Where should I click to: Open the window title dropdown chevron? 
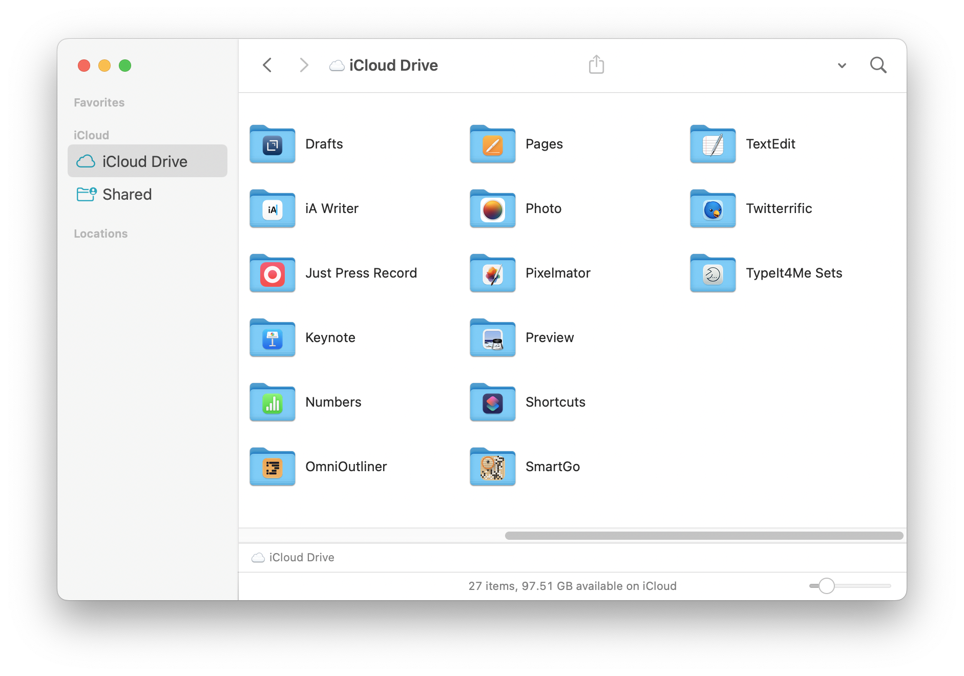click(x=842, y=66)
